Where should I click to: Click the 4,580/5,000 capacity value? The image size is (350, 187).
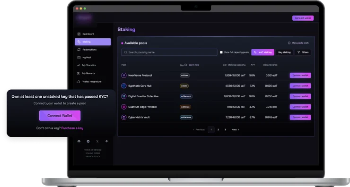pos(235,86)
